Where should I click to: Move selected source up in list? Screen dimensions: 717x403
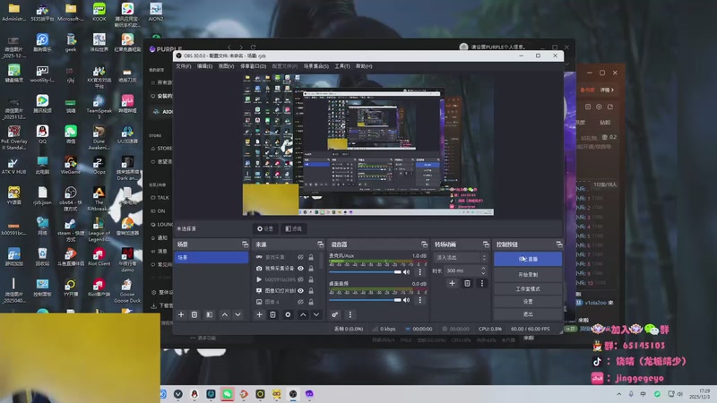(x=303, y=314)
